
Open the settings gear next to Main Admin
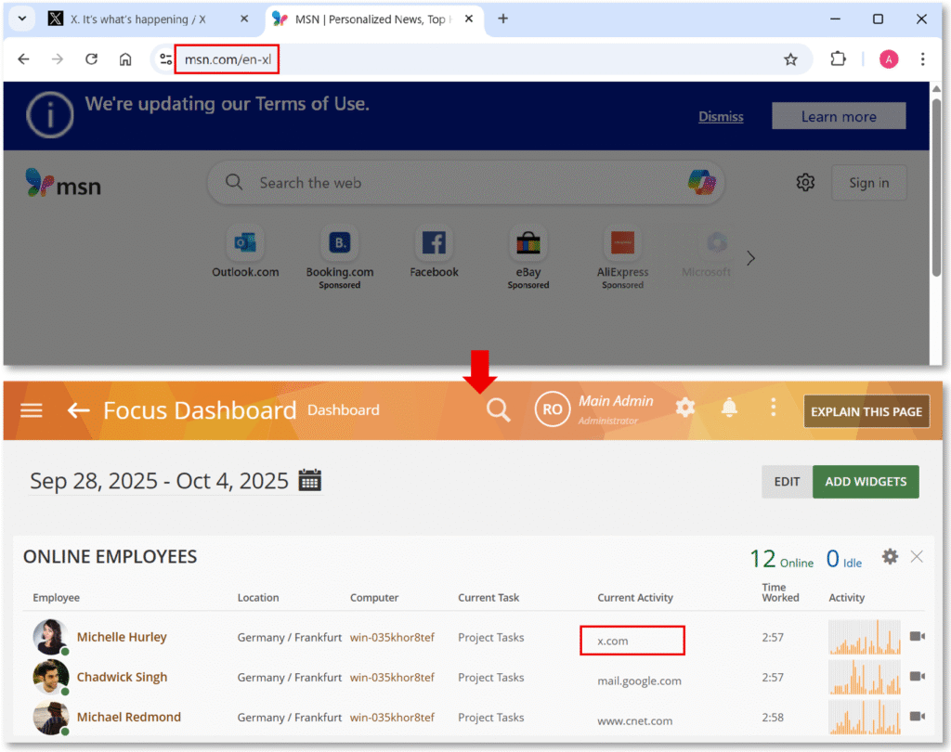[684, 407]
